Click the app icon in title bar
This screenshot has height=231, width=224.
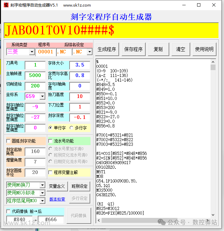click(x=6, y=5)
